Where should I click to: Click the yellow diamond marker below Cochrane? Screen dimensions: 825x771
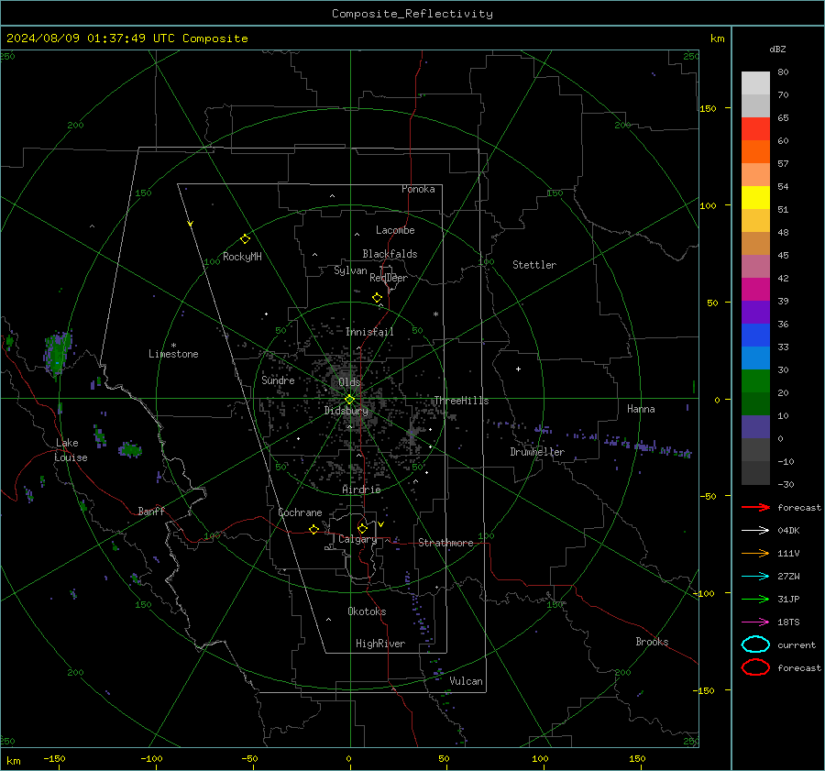pos(314,530)
